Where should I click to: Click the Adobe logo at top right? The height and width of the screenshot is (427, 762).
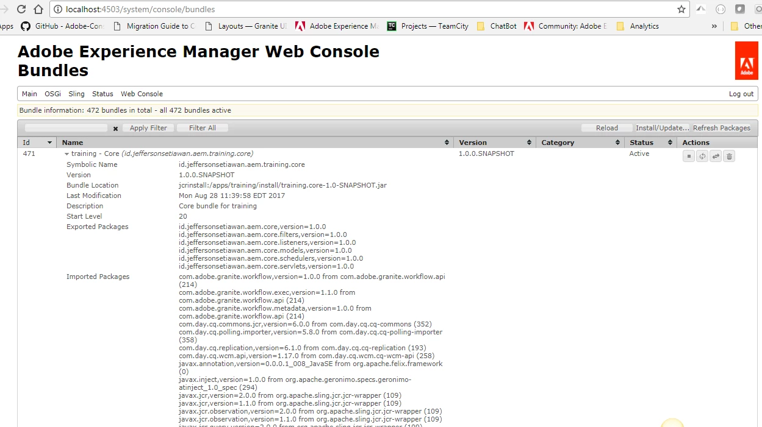(746, 60)
